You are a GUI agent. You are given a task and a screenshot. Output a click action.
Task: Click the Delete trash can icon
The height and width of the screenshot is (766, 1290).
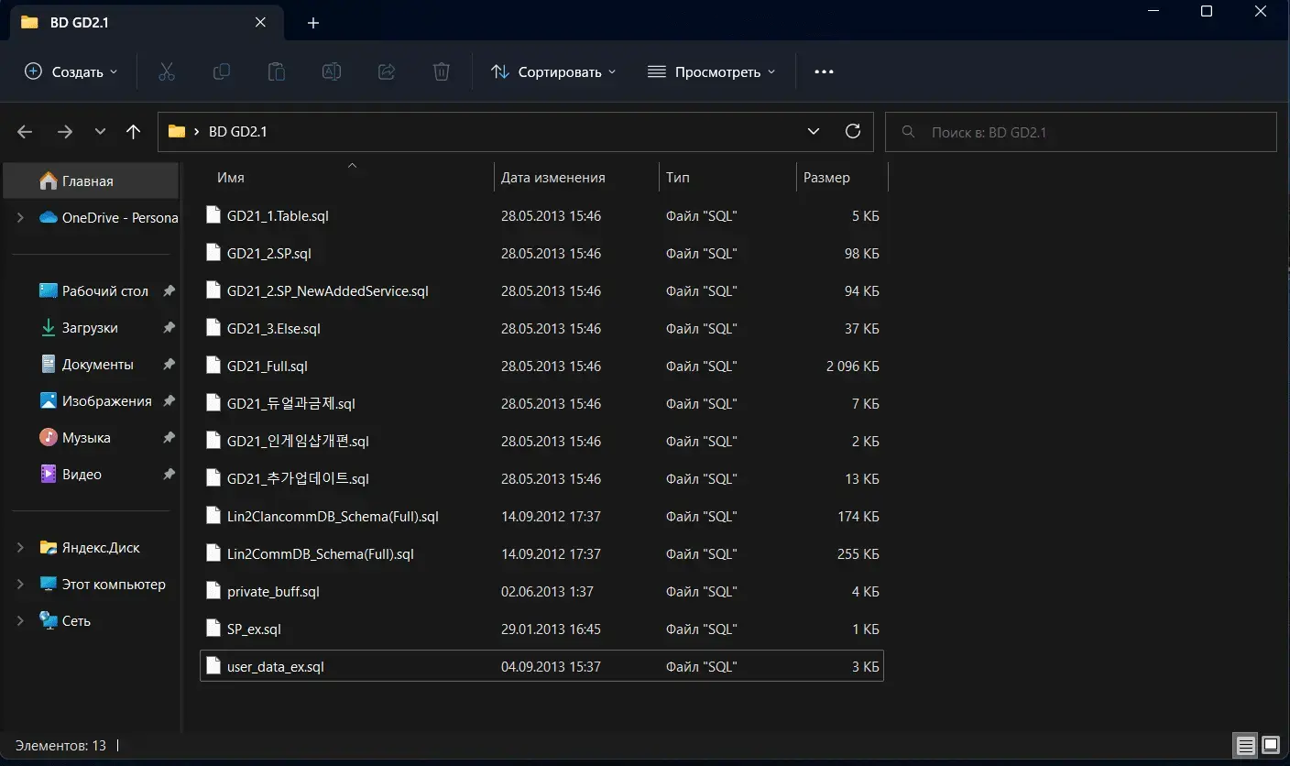pyautogui.click(x=442, y=71)
